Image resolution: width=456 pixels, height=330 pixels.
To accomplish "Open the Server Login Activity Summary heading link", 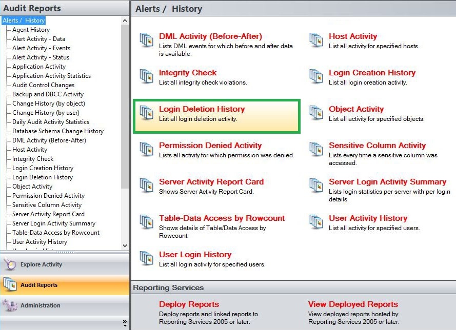I will [x=387, y=181].
